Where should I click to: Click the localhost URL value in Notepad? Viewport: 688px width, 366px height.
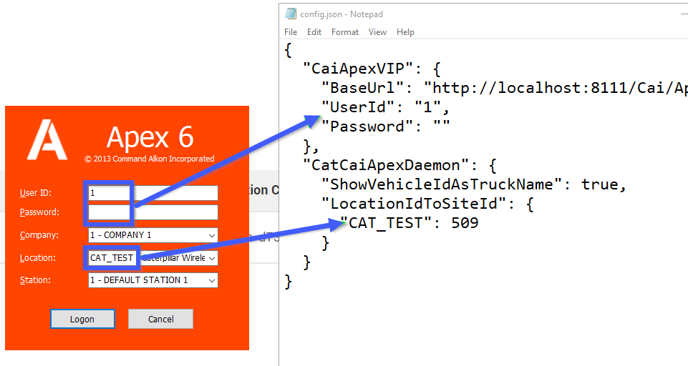click(x=556, y=88)
